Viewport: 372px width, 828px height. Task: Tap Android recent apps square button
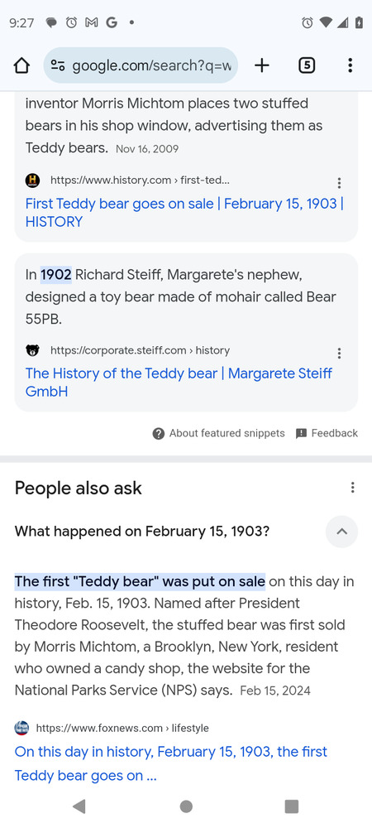pyautogui.click(x=291, y=806)
